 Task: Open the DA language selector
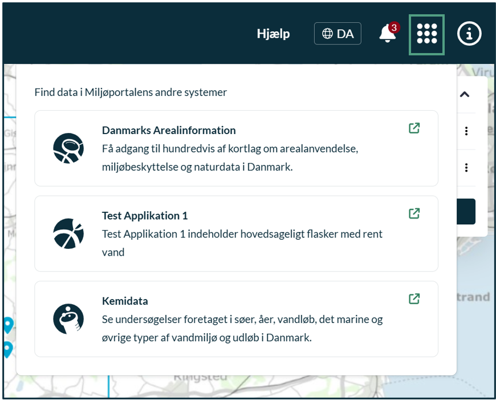[x=338, y=34]
